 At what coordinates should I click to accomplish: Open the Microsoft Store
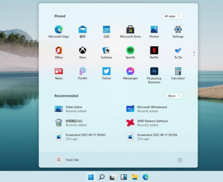coord(130,32)
